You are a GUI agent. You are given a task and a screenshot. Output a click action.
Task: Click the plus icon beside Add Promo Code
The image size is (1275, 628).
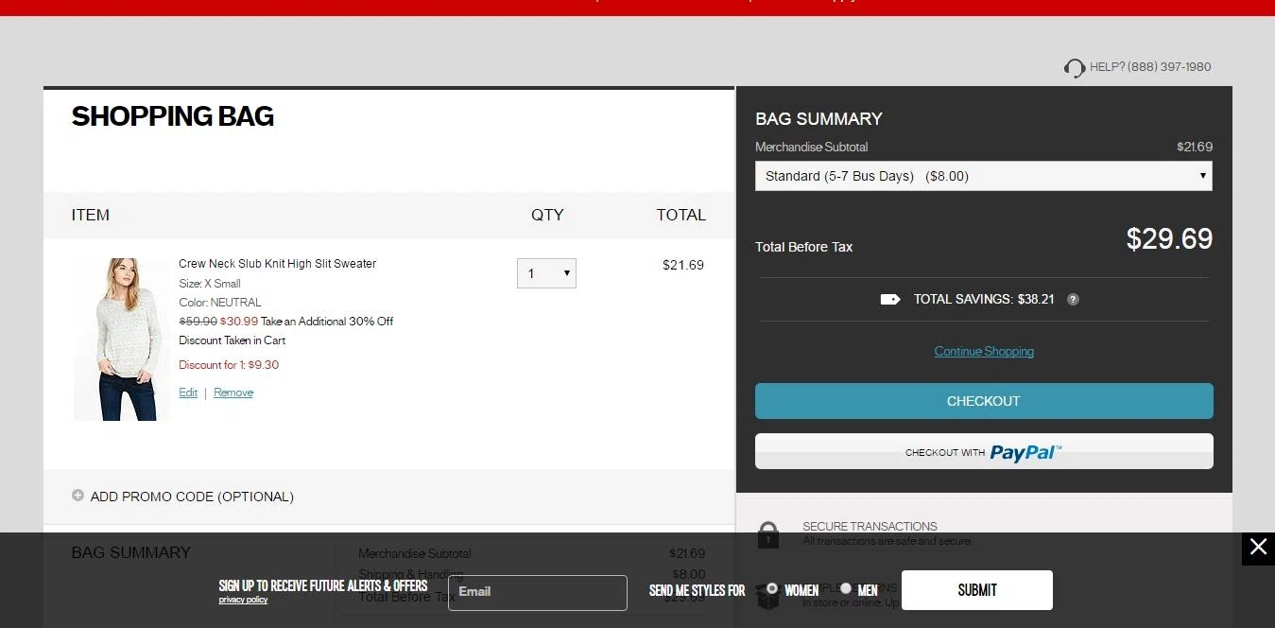(x=78, y=496)
